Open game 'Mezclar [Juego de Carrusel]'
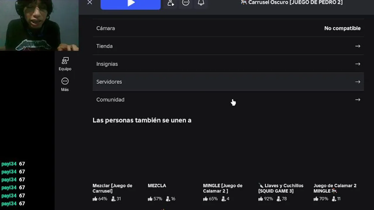Screen dimensions: 374x210 click(x=112, y=188)
